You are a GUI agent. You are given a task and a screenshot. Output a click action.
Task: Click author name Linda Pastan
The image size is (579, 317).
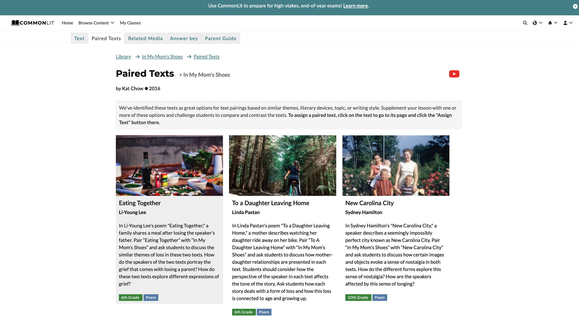point(245,212)
